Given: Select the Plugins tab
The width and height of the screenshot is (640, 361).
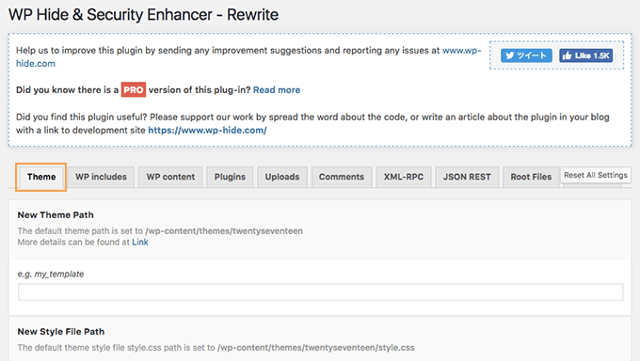Looking at the screenshot, I should point(230,177).
